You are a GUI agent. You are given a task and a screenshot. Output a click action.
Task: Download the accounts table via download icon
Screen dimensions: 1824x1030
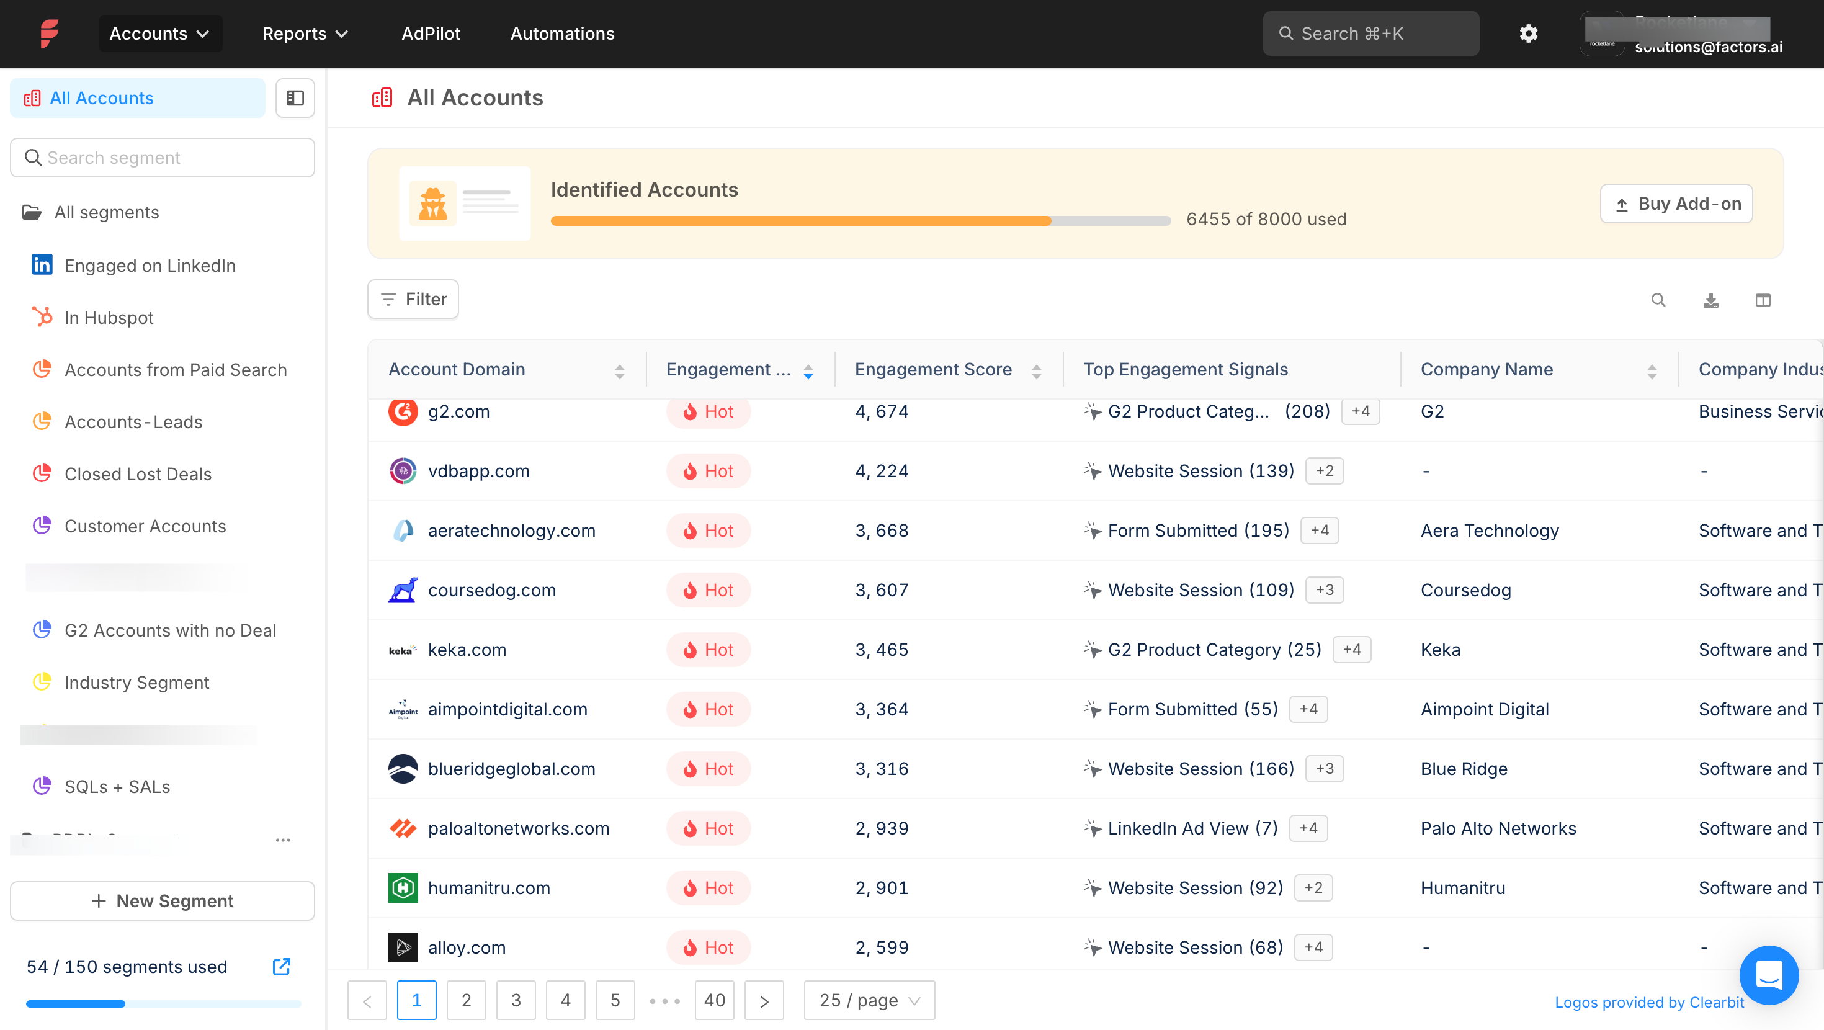pyautogui.click(x=1710, y=300)
